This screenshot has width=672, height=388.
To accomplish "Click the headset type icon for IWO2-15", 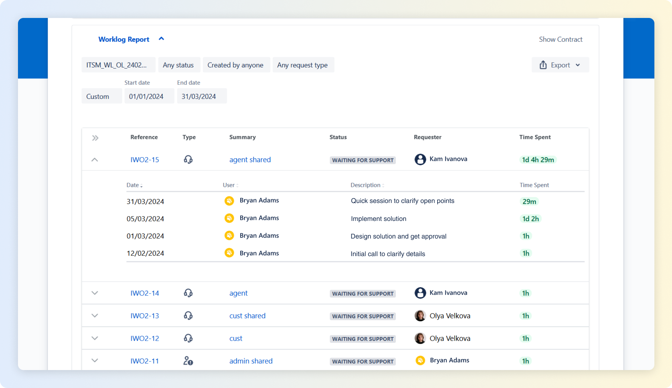I will coord(188,159).
